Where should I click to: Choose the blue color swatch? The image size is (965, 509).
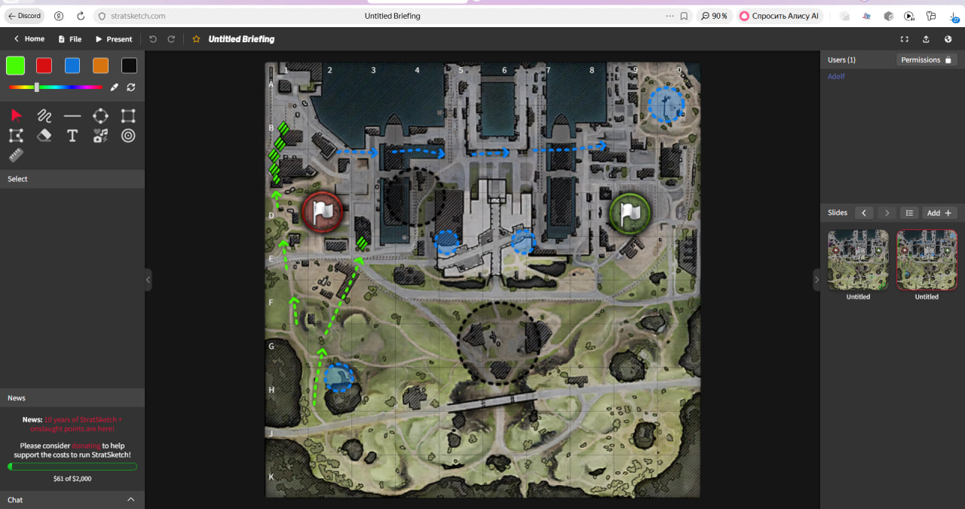pos(72,66)
